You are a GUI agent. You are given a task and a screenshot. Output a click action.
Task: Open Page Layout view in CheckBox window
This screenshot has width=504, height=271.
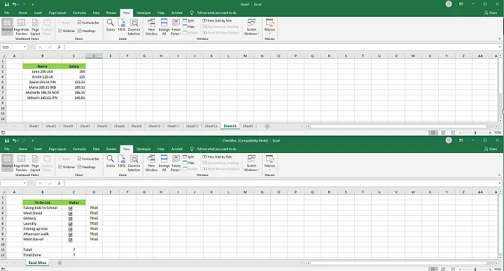(x=36, y=163)
